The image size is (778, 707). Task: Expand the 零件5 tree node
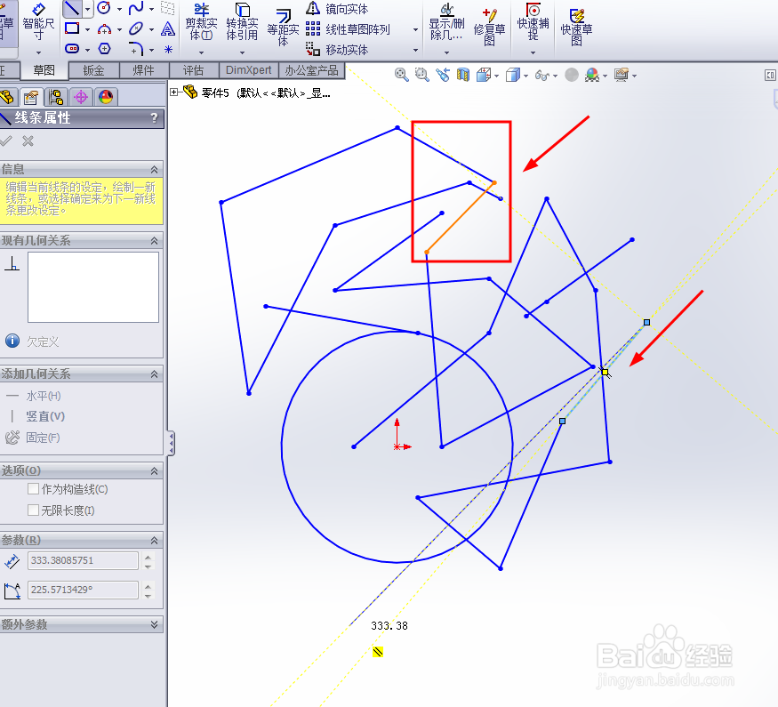(x=173, y=92)
